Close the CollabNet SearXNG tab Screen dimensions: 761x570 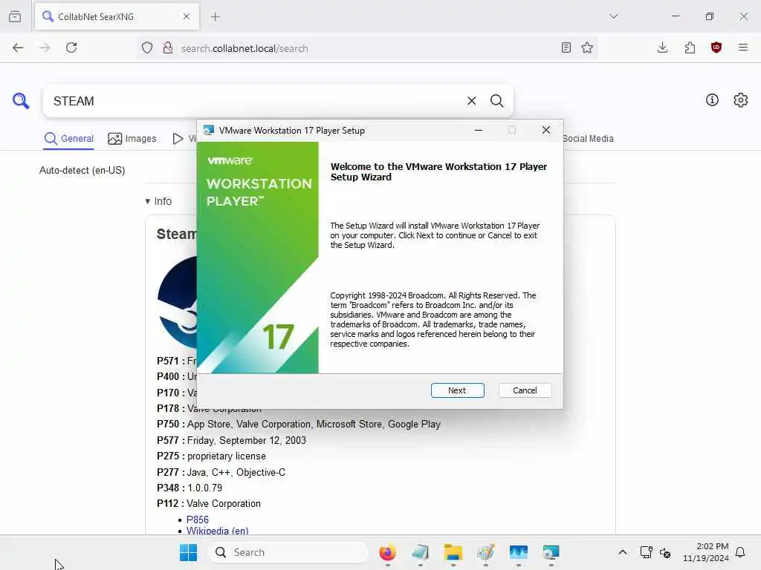[x=187, y=16]
